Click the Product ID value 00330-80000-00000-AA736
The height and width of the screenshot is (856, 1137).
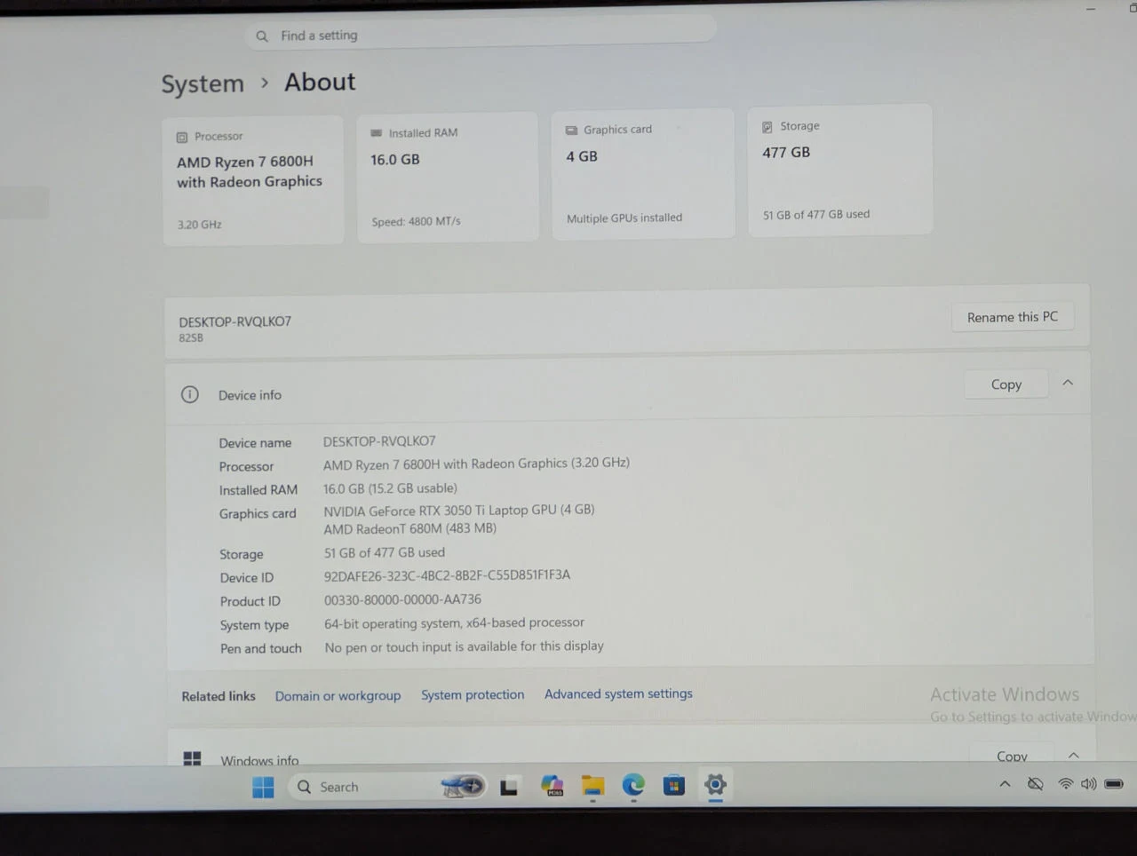pyautogui.click(x=402, y=599)
